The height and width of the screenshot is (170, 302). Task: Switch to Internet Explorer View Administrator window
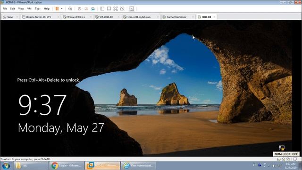pos(138,166)
